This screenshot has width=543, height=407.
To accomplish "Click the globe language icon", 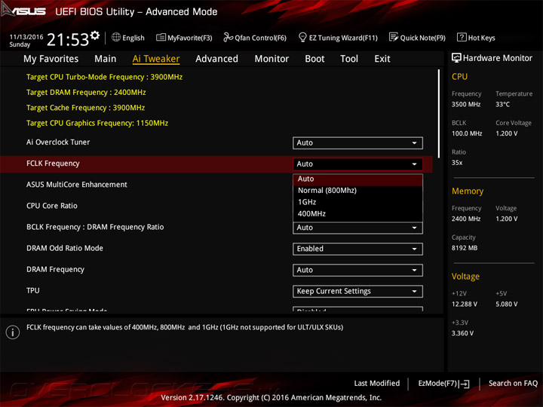I will (x=116, y=38).
